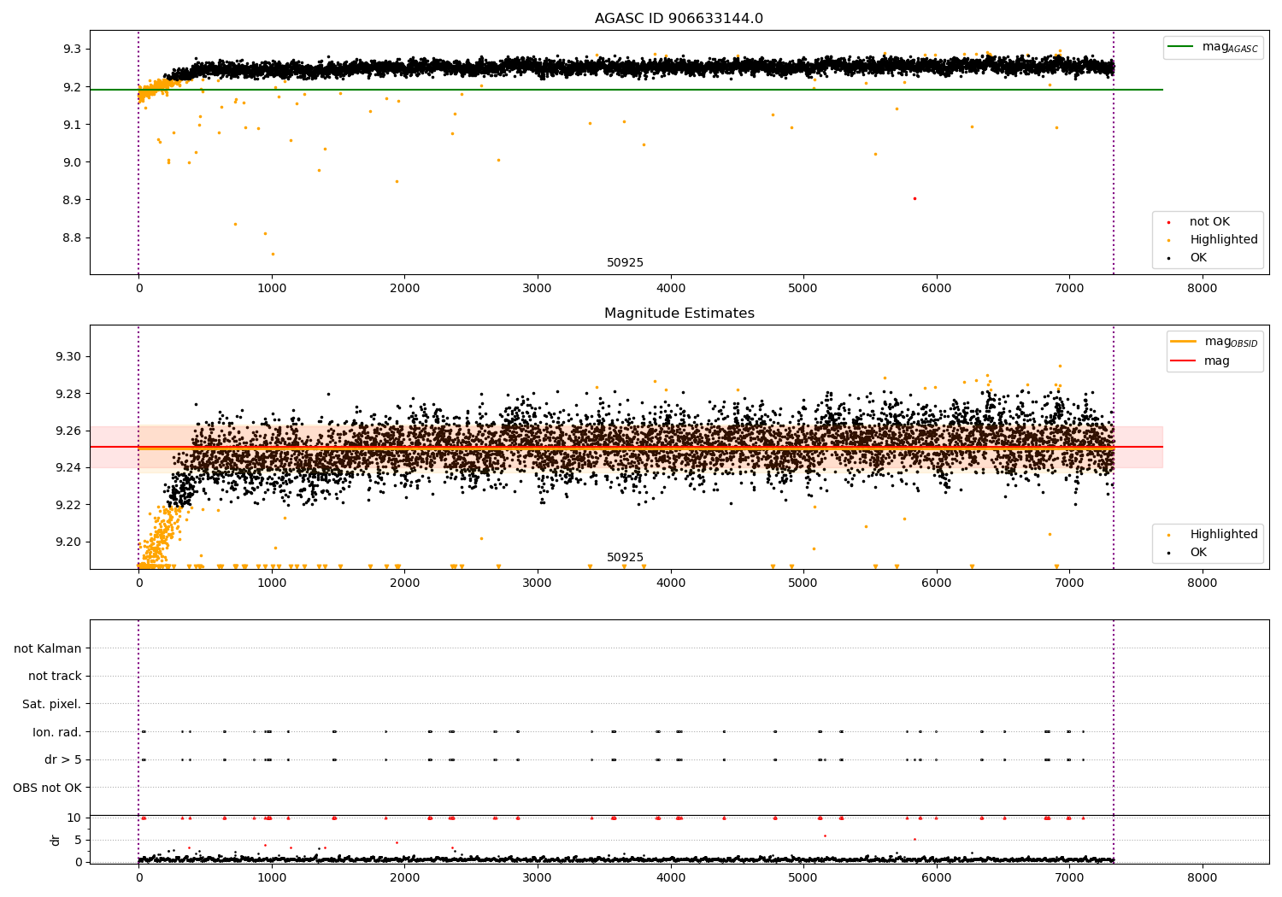Click the 6000 x-tick under Magnitude Estimates plot
Viewport: 1282px width, 897px height.
(937, 583)
